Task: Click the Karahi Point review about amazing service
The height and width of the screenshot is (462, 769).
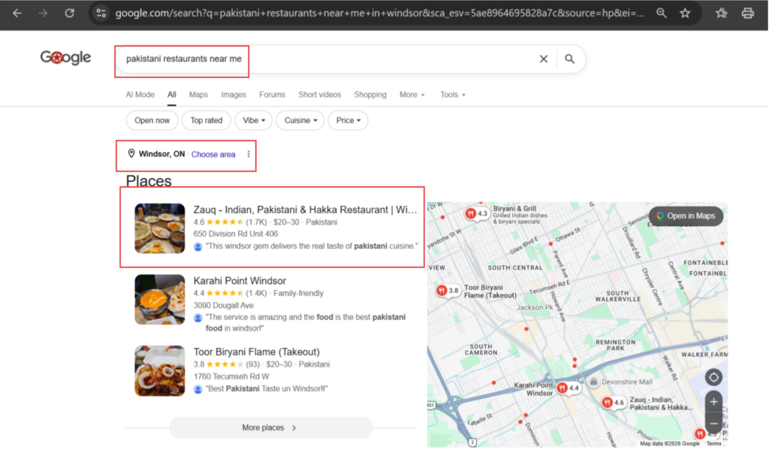Action: coord(306,323)
